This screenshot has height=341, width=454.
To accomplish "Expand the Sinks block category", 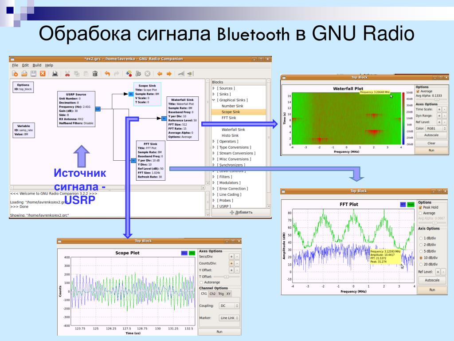I will click(x=214, y=94).
